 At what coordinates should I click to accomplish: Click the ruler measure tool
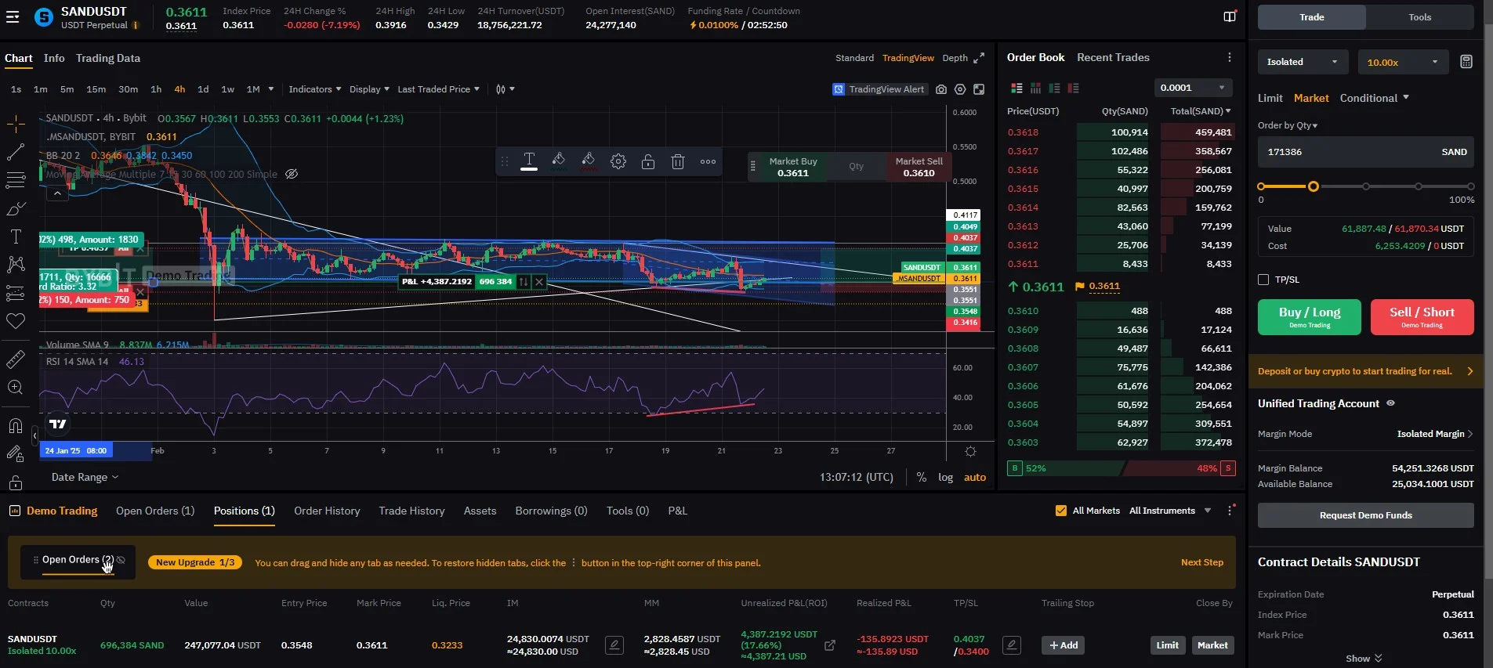click(x=16, y=359)
